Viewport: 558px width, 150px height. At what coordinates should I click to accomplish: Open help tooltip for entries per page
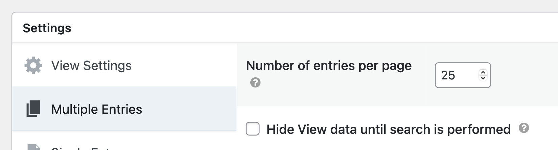pyautogui.click(x=255, y=82)
